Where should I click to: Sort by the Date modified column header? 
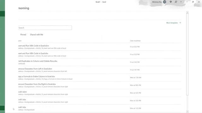[x=135, y=41]
